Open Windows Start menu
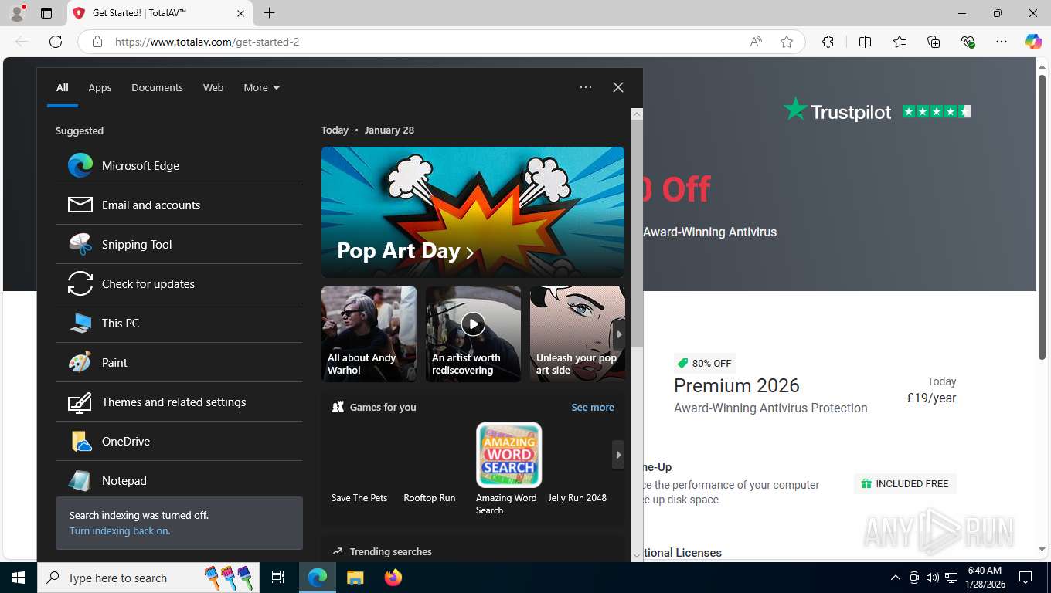 pos(19,578)
